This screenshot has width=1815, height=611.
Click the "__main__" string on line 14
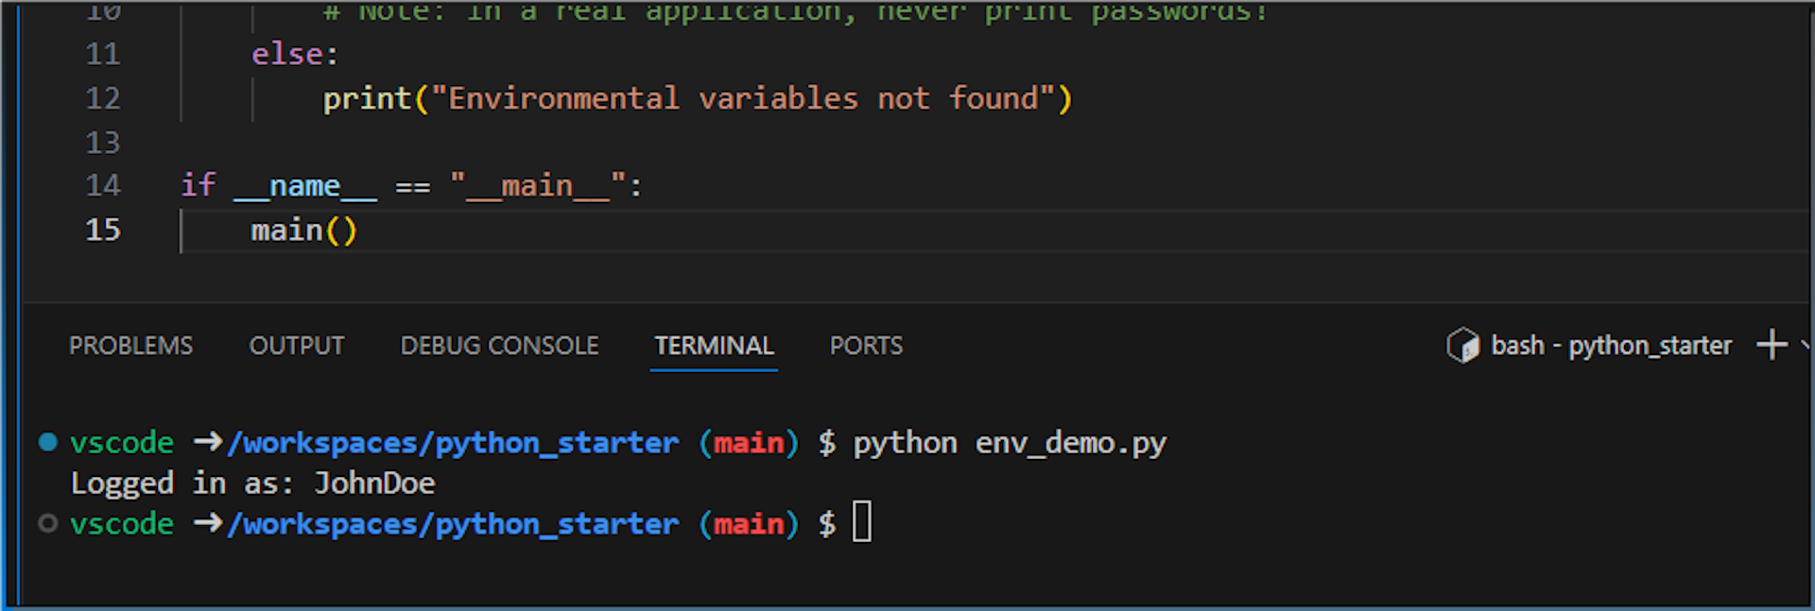(x=537, y=186)
